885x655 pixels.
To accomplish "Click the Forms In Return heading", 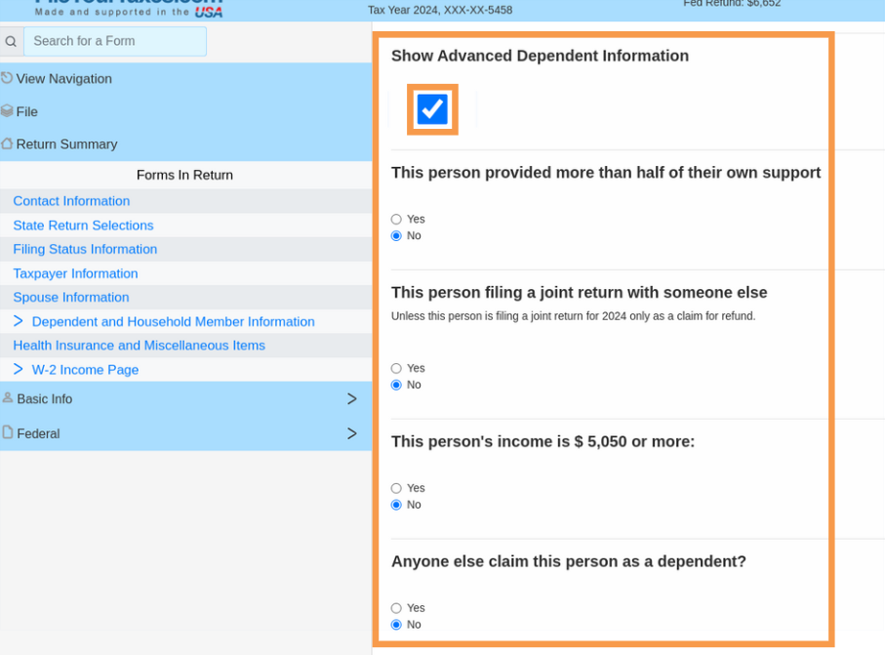I will tap(184, 175).
